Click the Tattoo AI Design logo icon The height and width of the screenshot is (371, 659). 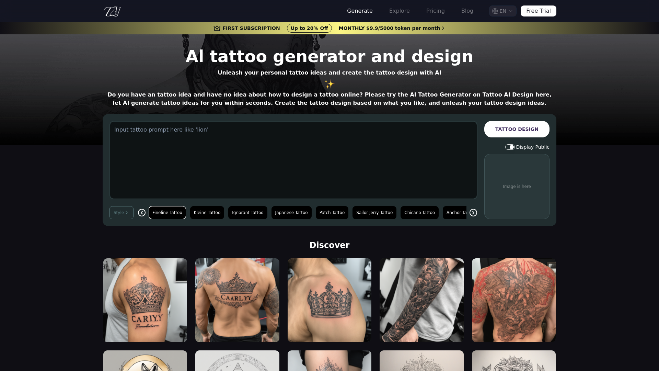[x=112, y=11]
